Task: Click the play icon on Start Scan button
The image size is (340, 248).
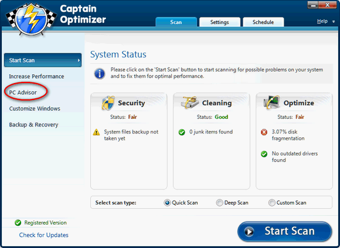Action: (x=249, y=232)
